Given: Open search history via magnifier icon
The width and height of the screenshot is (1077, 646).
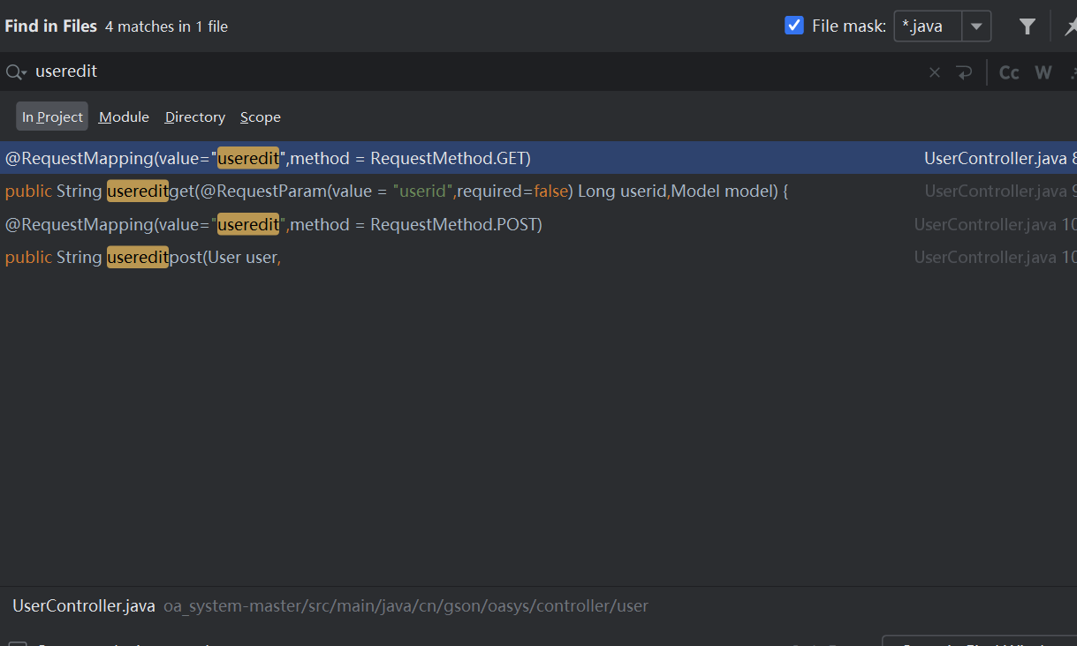Looking at the screenshot, I should [x=16, y=72].
